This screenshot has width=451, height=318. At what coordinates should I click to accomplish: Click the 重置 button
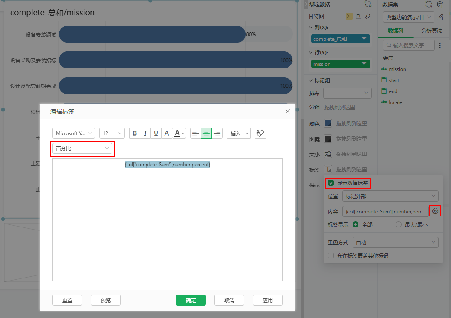pos(67,300)
